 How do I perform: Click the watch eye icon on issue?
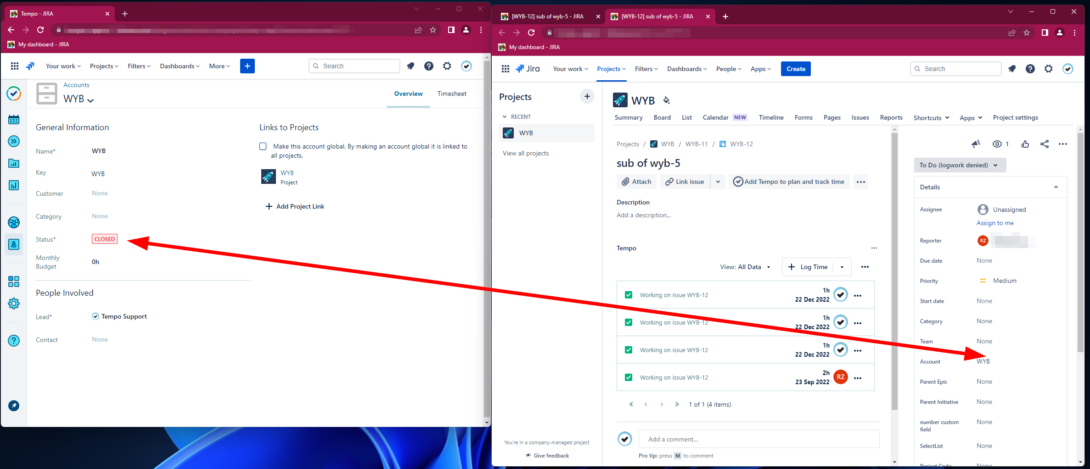coord(997,144)
